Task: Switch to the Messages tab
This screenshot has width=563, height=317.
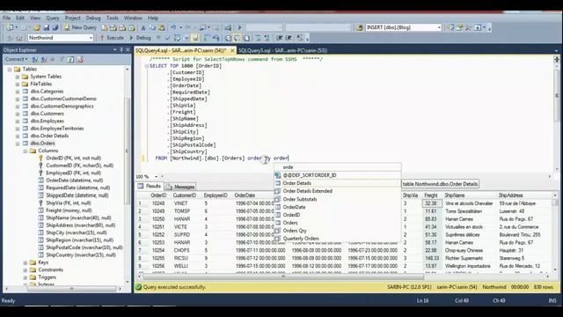Action: [180, 187]
